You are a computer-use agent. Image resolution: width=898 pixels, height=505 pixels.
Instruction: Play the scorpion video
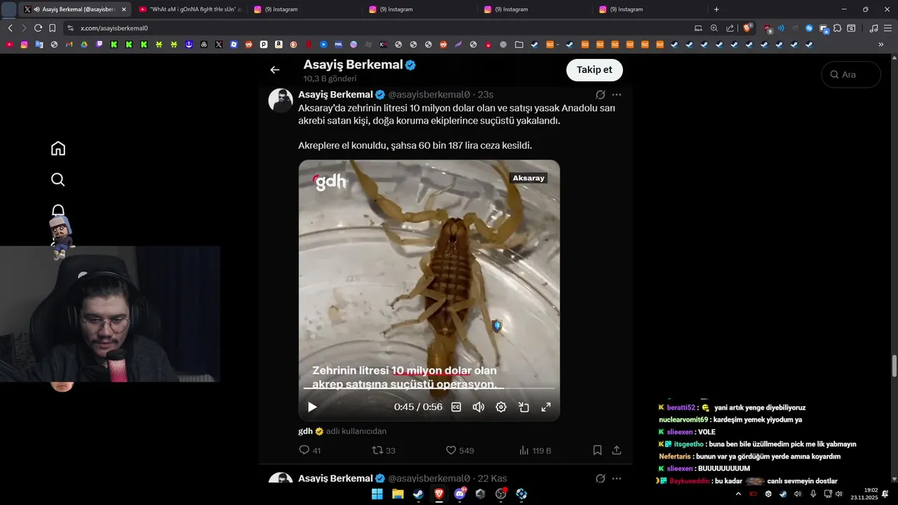(x=312, y=407)
